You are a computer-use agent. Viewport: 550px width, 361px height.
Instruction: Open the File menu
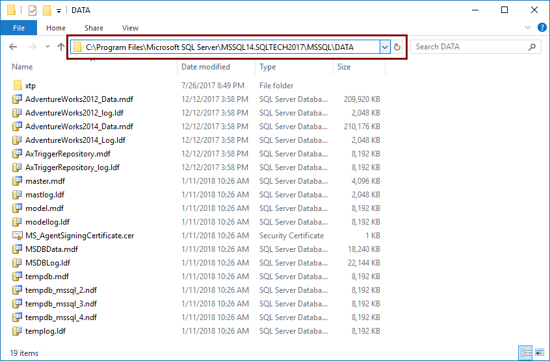click(19, 28)
